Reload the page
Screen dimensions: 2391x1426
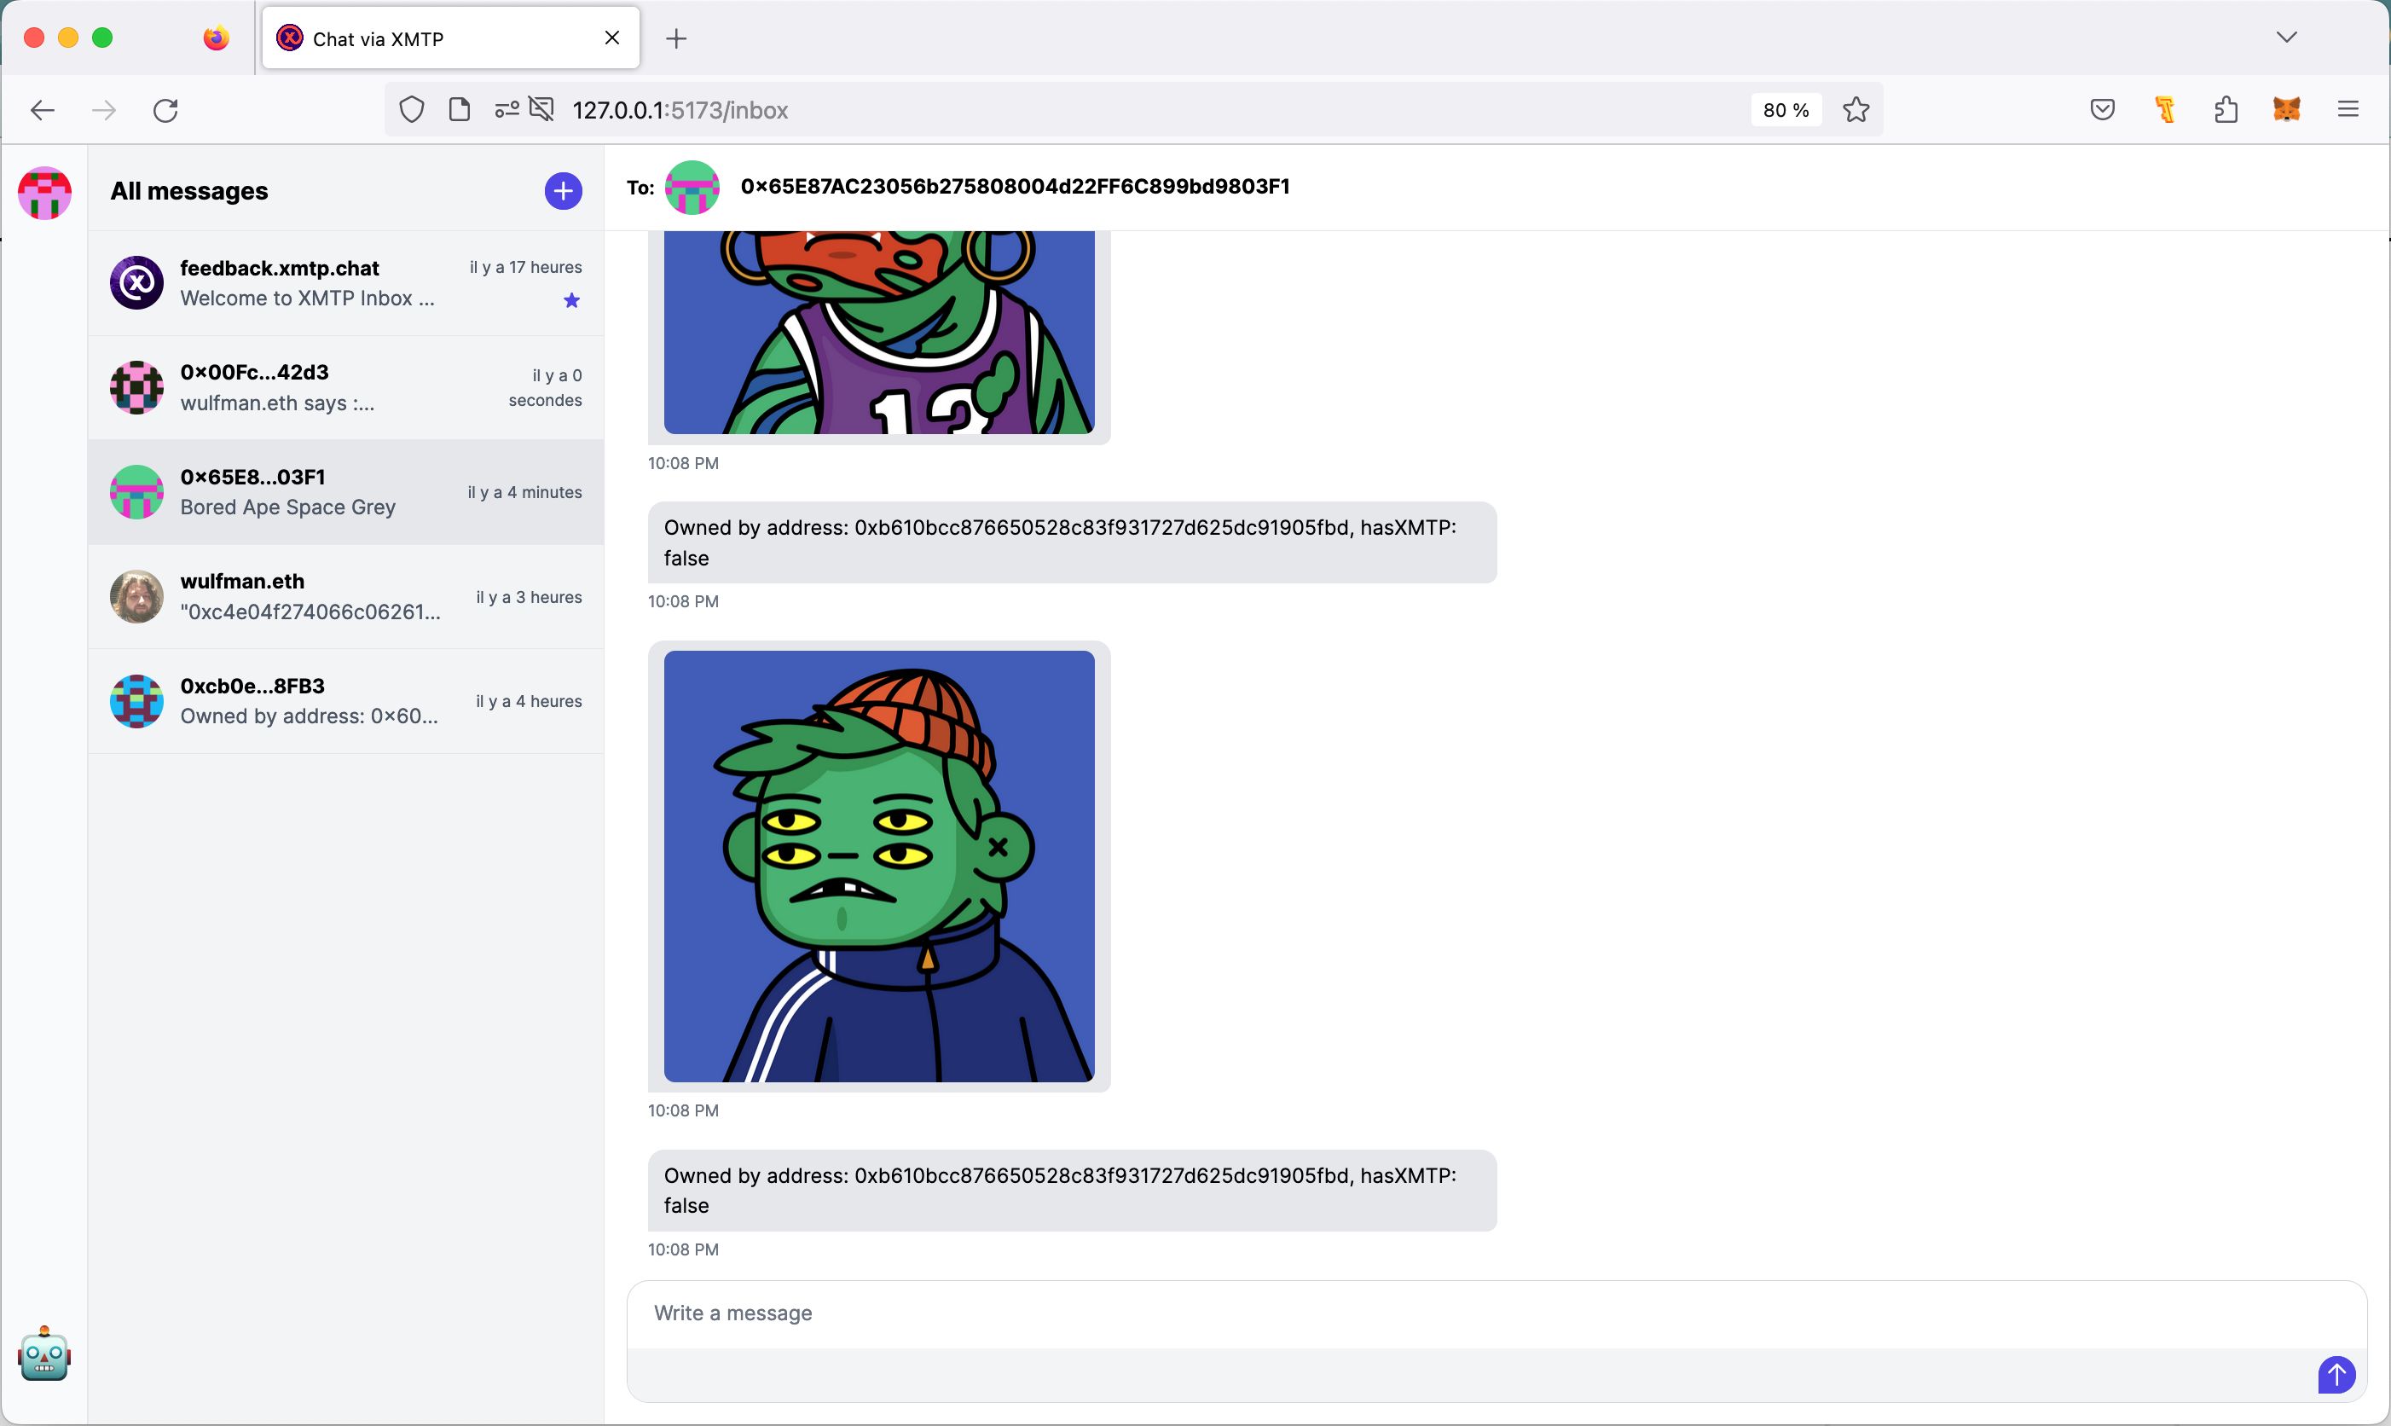165,111
